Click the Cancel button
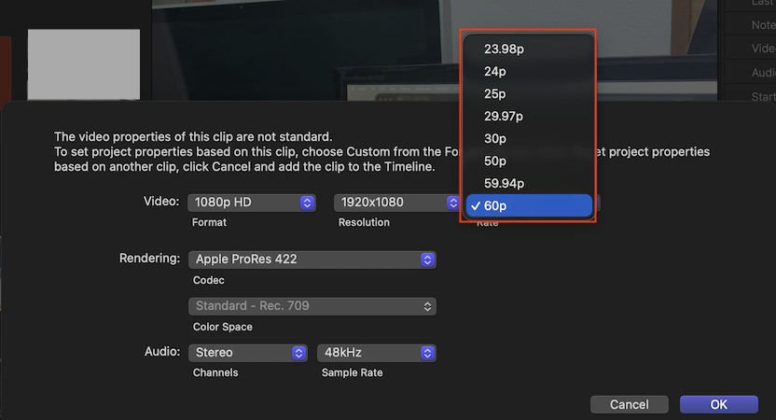This screenshot has width=776, height=420. tap(629, 404)
